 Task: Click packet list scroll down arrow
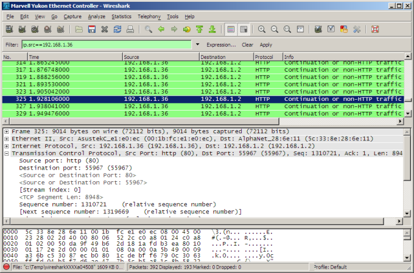tap(408, 114)
